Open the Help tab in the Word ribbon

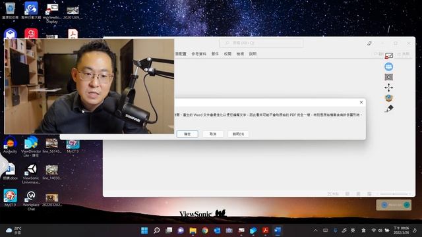(253, 54)
